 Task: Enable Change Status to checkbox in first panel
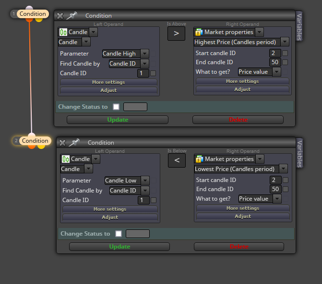pyautogui.click(x=116, y=107)
